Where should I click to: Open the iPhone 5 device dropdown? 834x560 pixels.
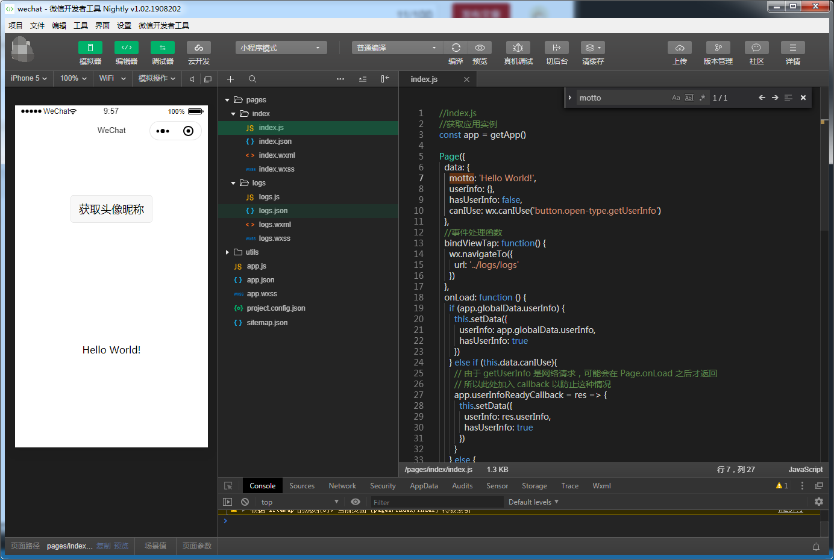(29, 78)
